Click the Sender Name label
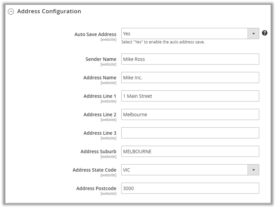Image resolution: width=276 pixels, height=208 pixels. pyautogui.click(x=101, y=59)
